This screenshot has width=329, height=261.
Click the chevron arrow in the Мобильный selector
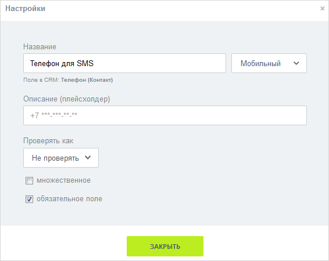(296, 63)
